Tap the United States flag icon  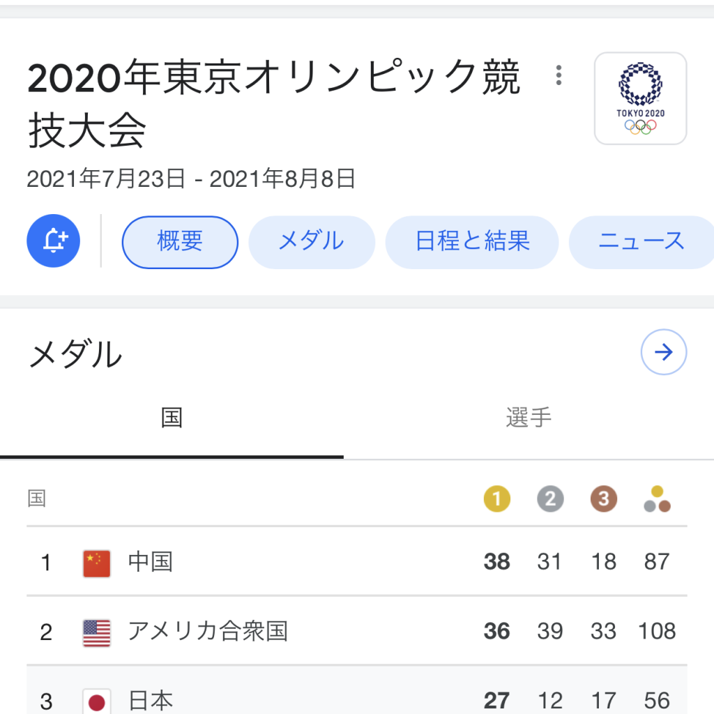pos(96,633)
